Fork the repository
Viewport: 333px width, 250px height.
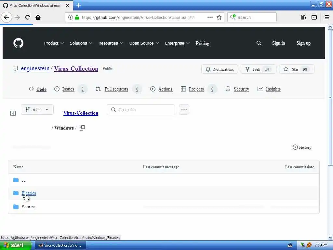pos(259,69)
